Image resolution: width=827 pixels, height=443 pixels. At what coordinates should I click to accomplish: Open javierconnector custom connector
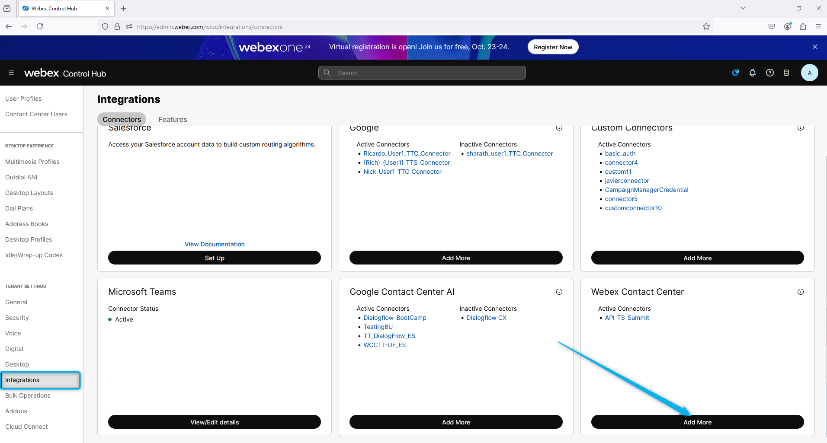coord(627,181)
